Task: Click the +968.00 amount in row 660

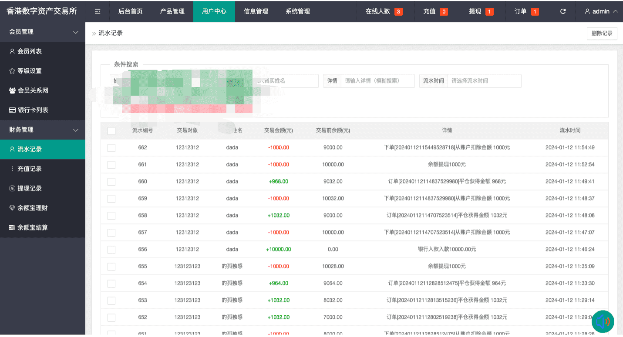Action: 278,182
